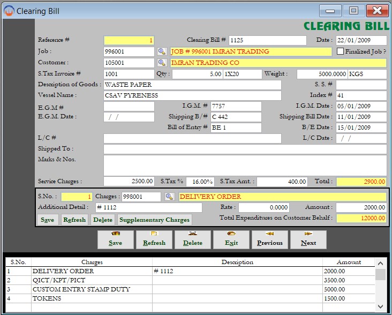Click the 5000.00 amount cell
The width and height of the screenshot is (392, 315).
(x=349, y=289)
